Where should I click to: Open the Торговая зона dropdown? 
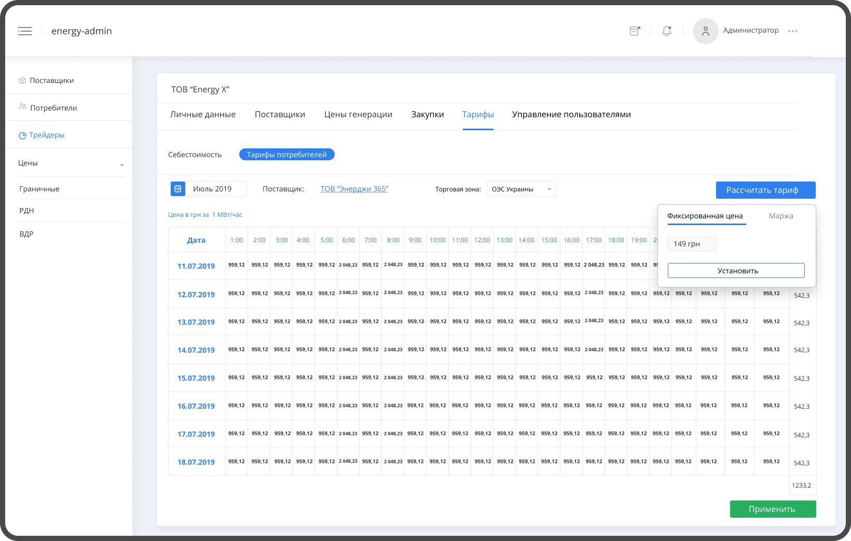point(521,189)
